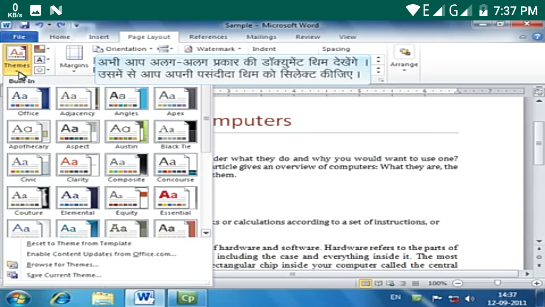The height and width of the screenshot is (307, 545).
Task: Open the Margins dropdown
Action: 74,59
